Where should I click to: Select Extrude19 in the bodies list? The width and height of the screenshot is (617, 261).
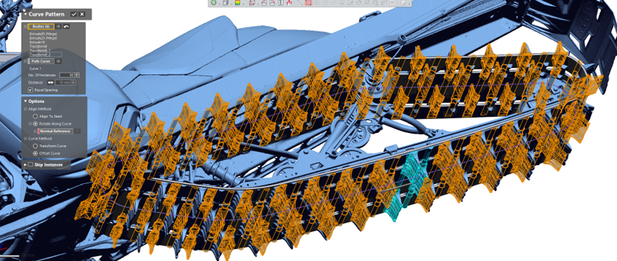[37, 43]
